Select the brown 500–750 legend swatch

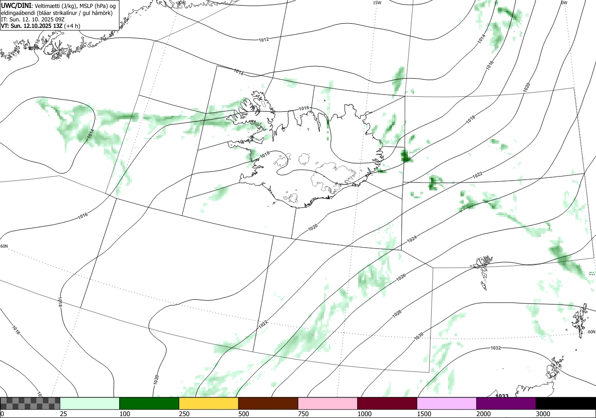coord(268,403)
